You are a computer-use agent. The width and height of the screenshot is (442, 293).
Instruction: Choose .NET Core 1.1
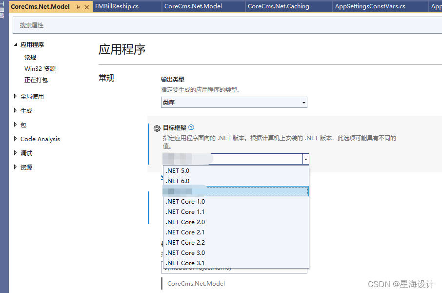pos(236,212)
